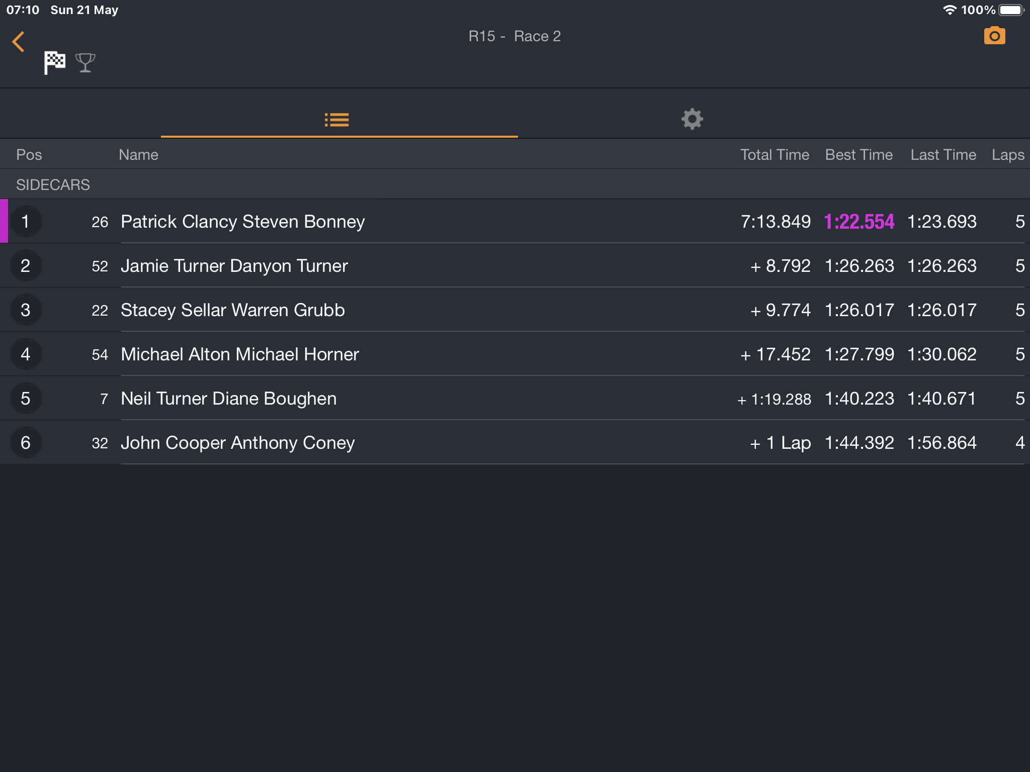This screenshot has height=772, width=1030.
Task: Select race number 52
Action: (x=100, y=266)
